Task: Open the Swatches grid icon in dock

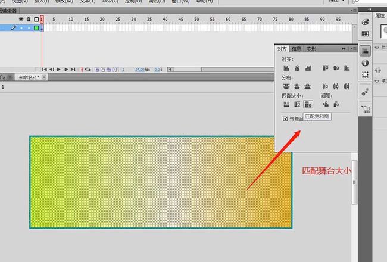Action: point(365,33)
